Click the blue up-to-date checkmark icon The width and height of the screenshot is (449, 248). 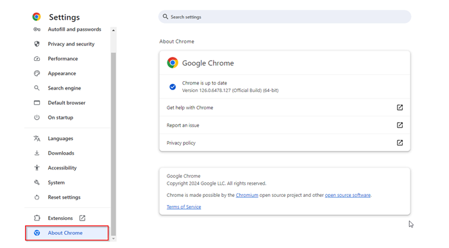(x=173, y=87)
